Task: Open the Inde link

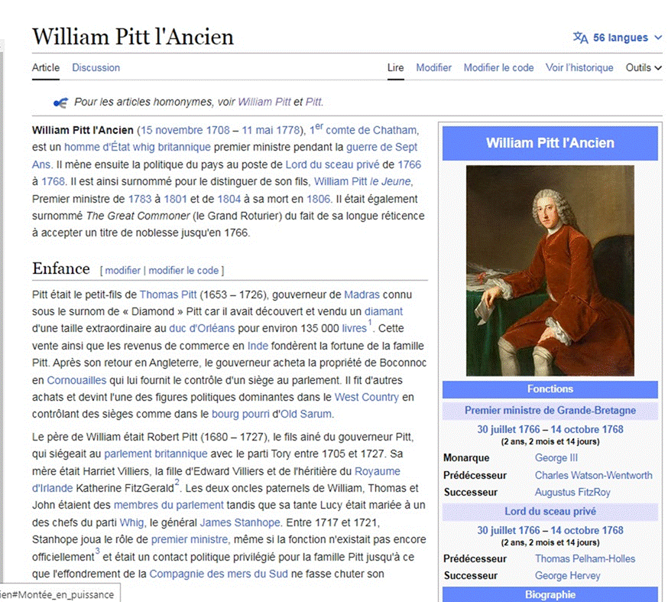Action: coord(258,347)
